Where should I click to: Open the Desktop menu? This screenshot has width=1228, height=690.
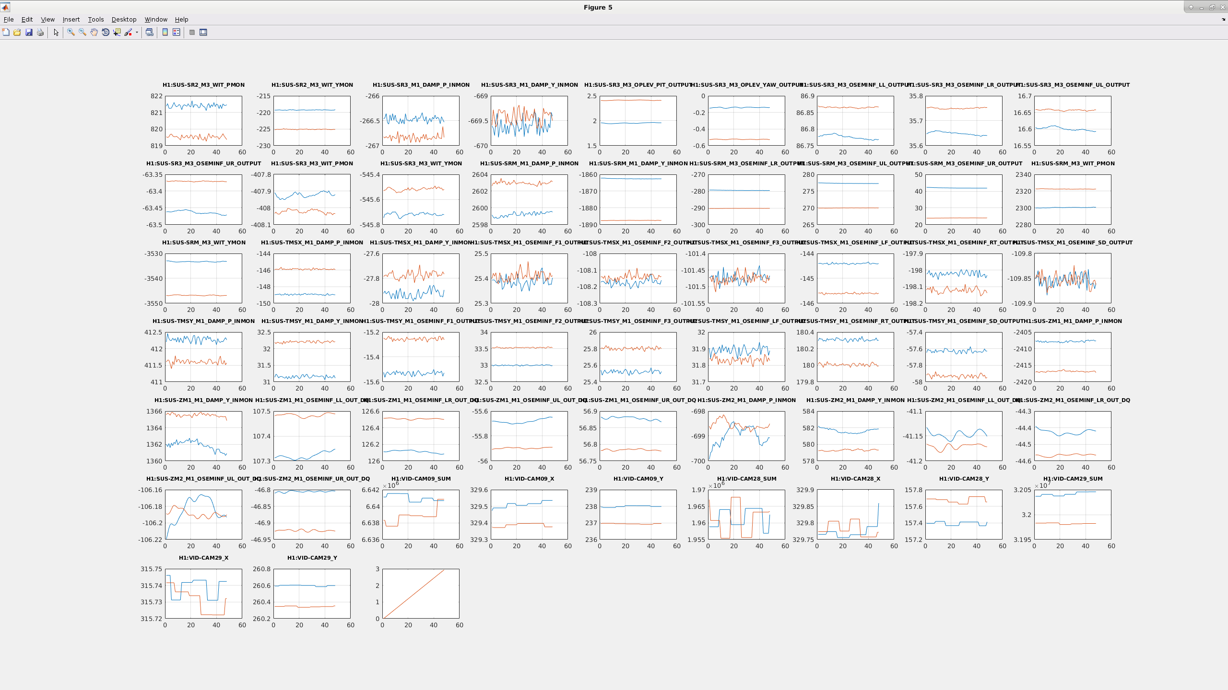click(124, 19)
